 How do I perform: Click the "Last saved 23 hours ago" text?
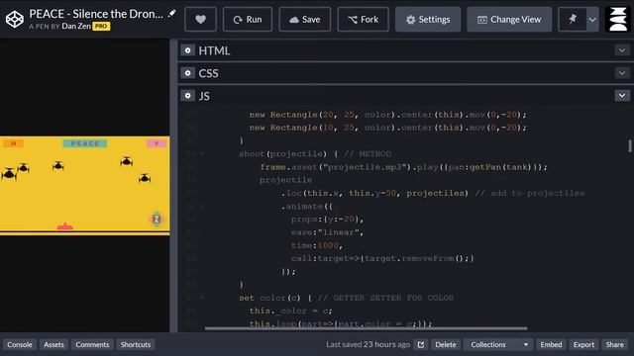[368, 345]
